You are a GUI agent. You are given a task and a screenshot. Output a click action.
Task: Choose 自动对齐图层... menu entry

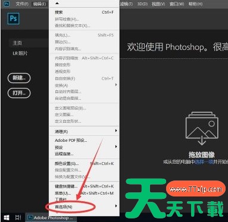pos(84,92)
